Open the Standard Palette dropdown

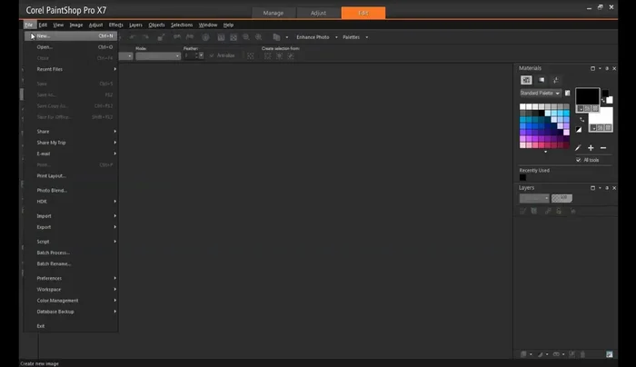[540, 93]
